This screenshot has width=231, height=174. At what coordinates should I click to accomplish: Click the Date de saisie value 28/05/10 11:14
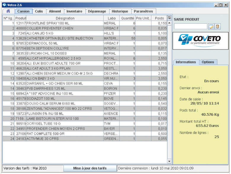204,103
